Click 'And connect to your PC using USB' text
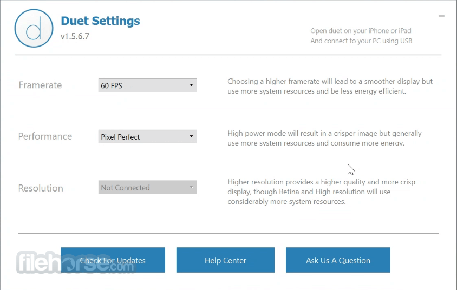 (x=361, y=41)
